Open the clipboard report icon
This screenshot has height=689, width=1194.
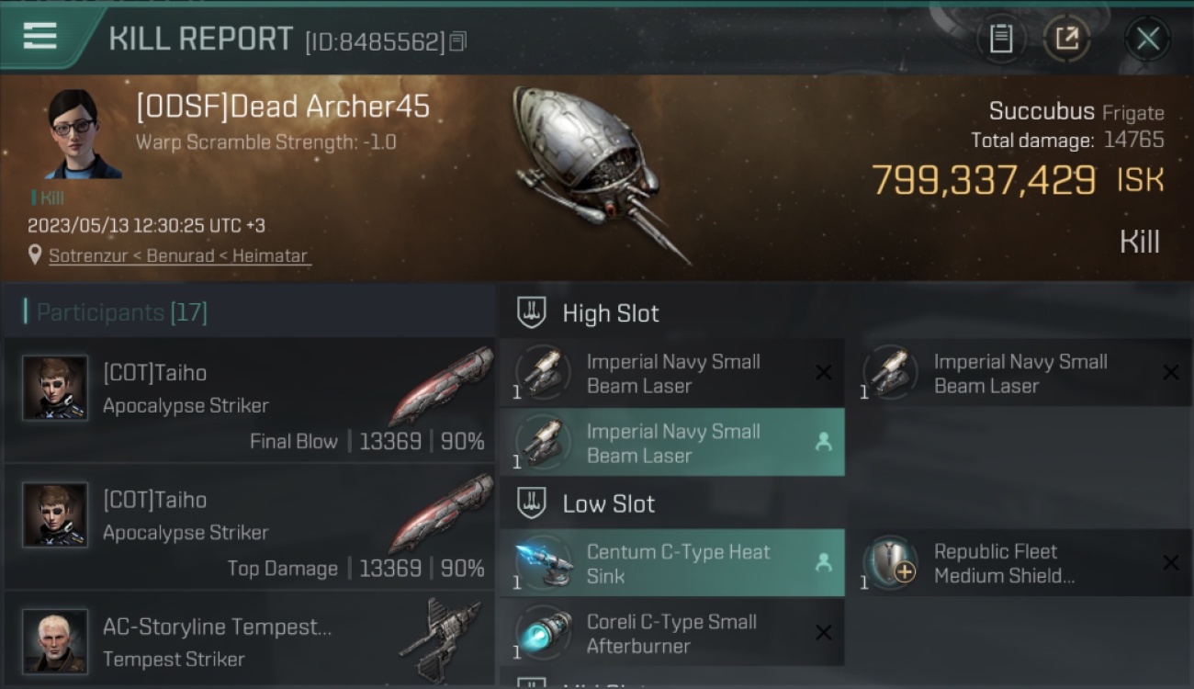pos(1001,39)
